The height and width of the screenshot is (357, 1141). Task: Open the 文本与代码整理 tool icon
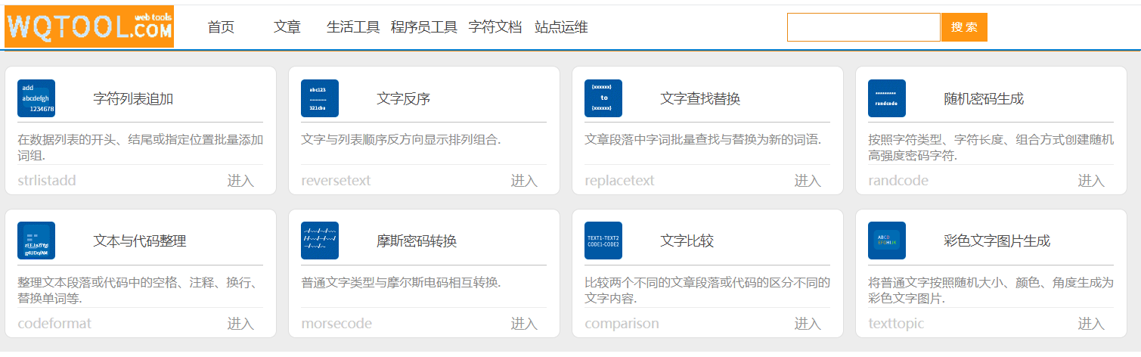point(36,241)
